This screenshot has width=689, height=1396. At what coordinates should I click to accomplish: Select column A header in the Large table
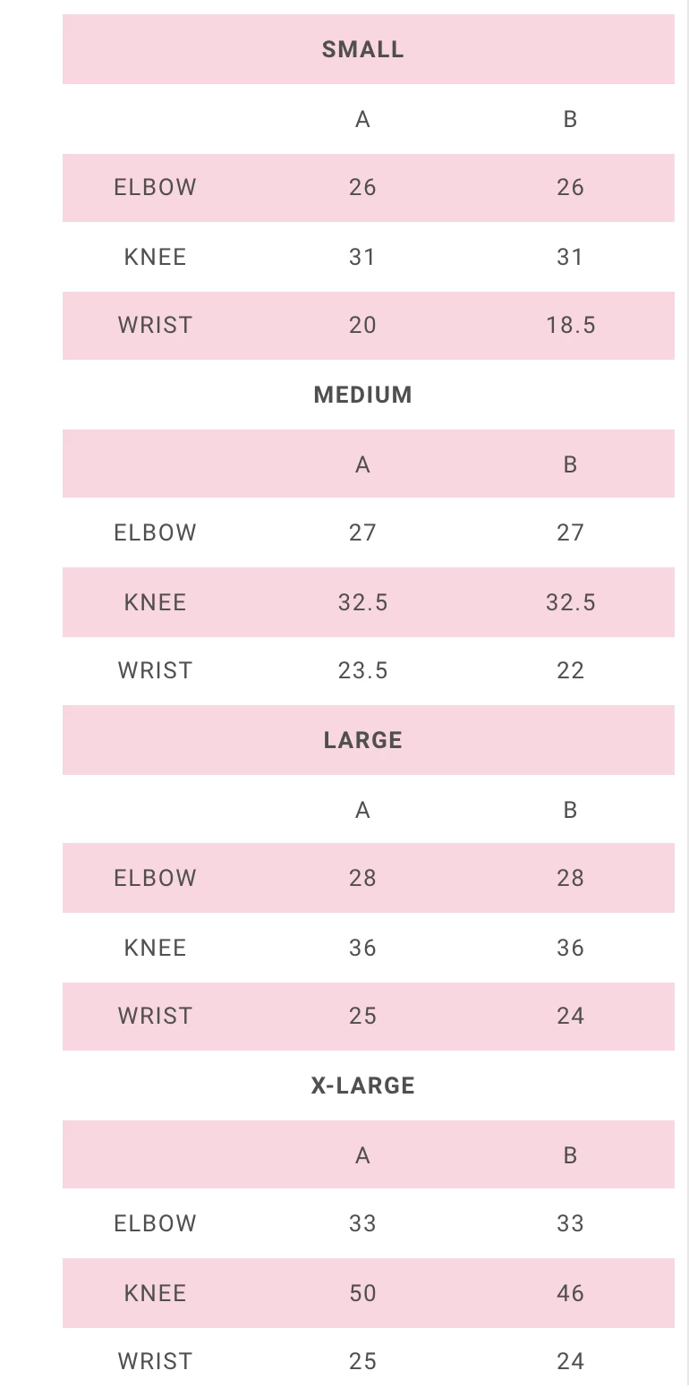(x=362, y=810)
